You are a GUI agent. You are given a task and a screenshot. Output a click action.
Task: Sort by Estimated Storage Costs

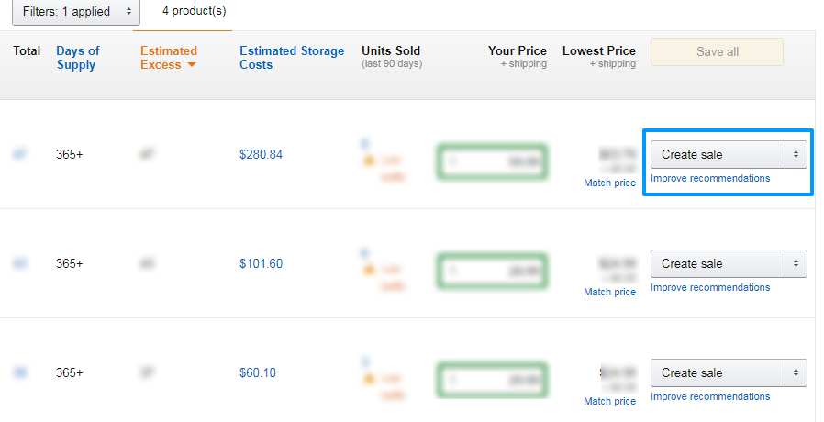tap(292, 58)
